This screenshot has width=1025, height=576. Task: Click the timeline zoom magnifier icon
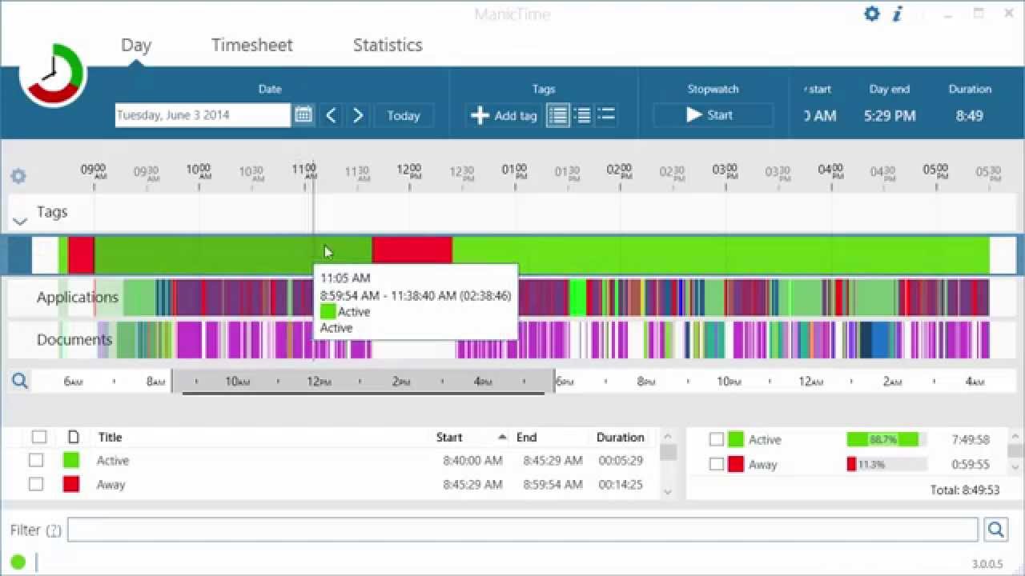[x=20, y=381]
